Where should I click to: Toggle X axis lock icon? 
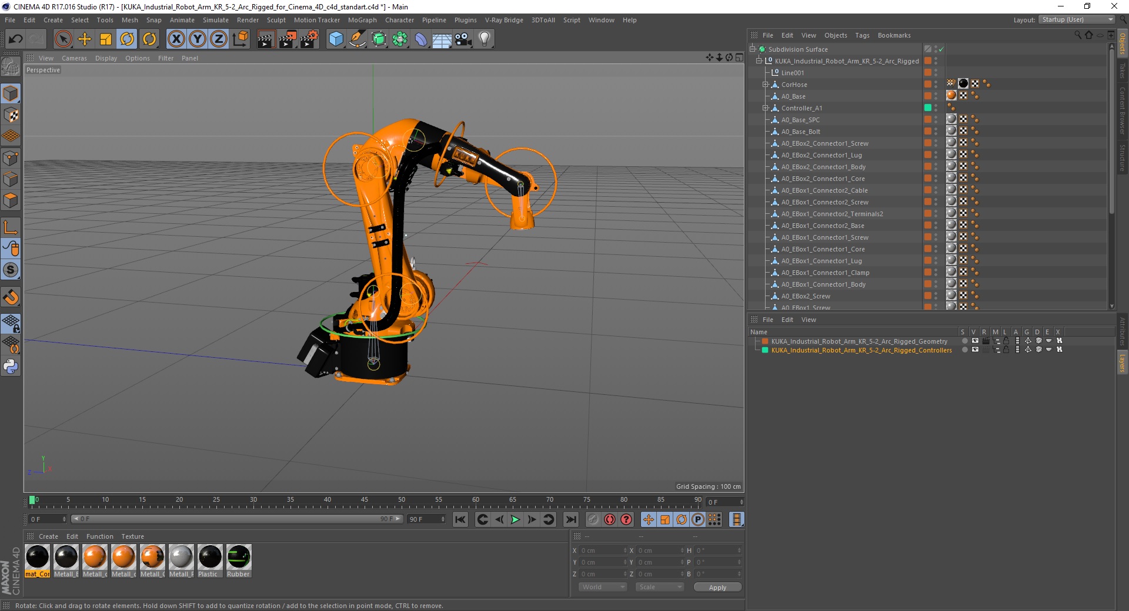pos(176,39)
